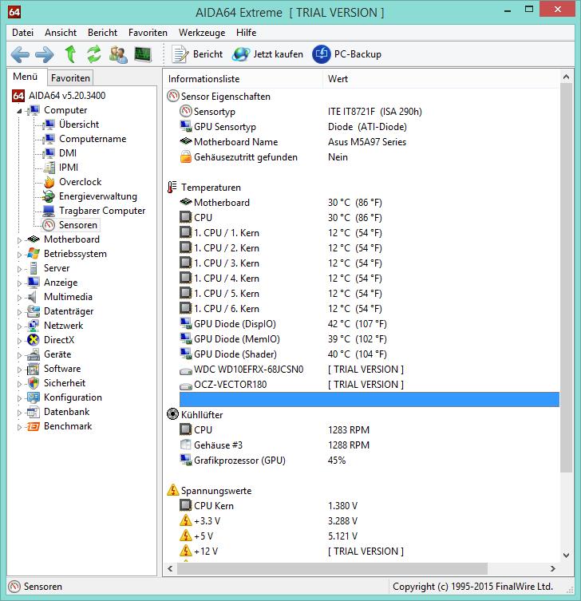Expand the Anzeige tree node
The height and width of the screenshot is (601, 581).
pyautogui.click(x=19, y=283)
